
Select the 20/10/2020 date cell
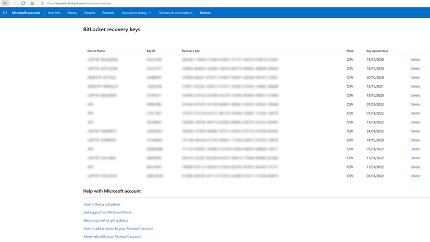click(x=375, y=78)
